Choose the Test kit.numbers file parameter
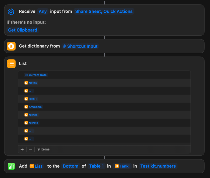 pos(158,166)
